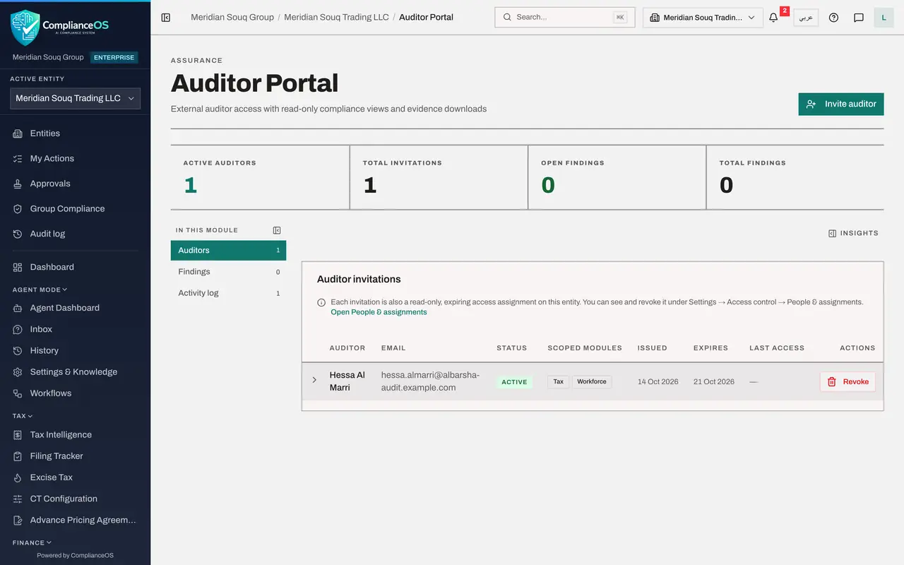
Task: Open Advance Pricing Agreements item
Action: 75,520
